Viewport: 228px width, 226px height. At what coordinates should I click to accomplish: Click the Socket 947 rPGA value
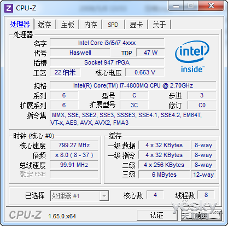pos(107,62)
